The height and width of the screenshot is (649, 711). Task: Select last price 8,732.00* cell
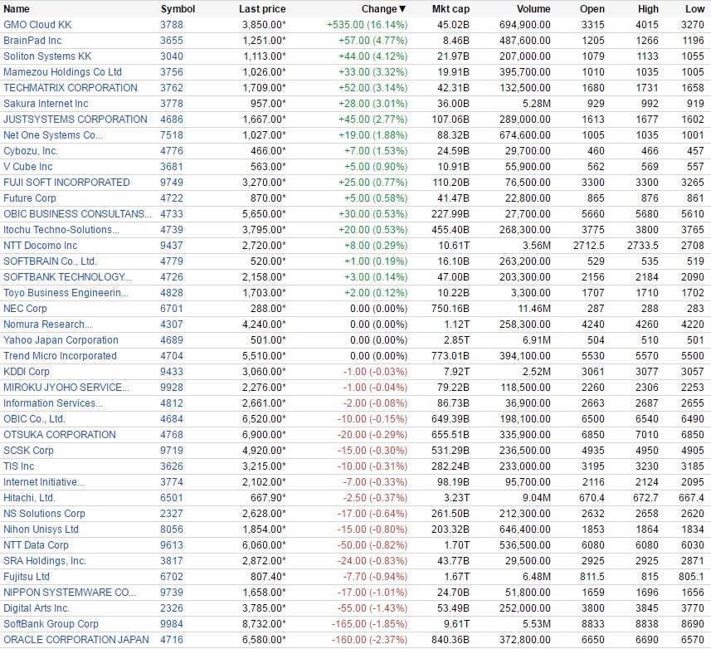pyautogui.click(x=265, y=624)
